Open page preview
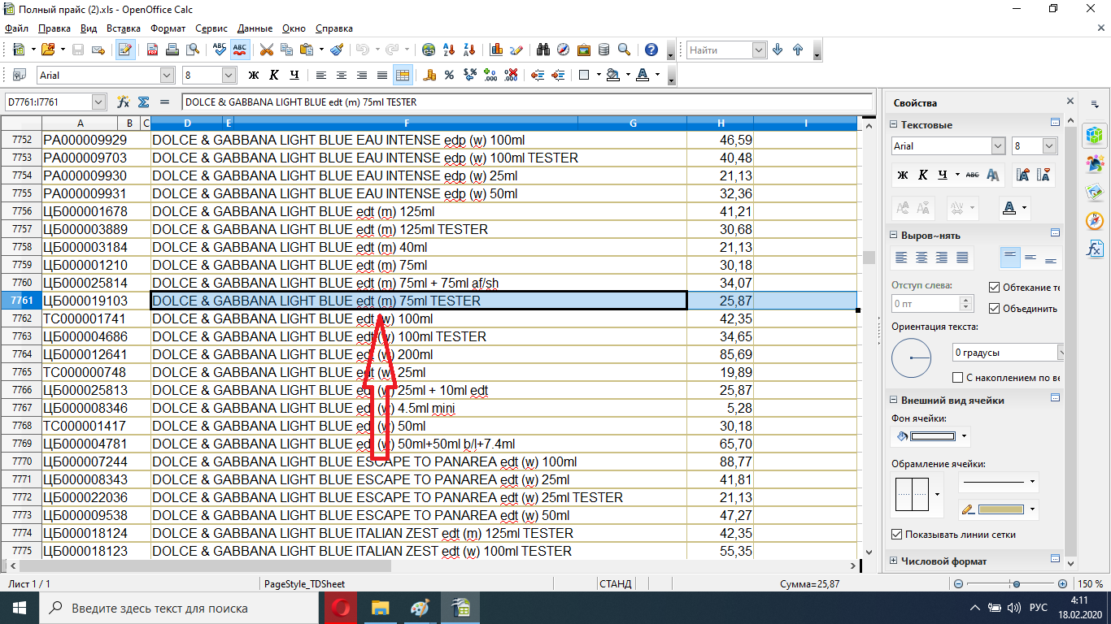The width and height of the screenshot is (1111, 624). (x=193, y=50)
